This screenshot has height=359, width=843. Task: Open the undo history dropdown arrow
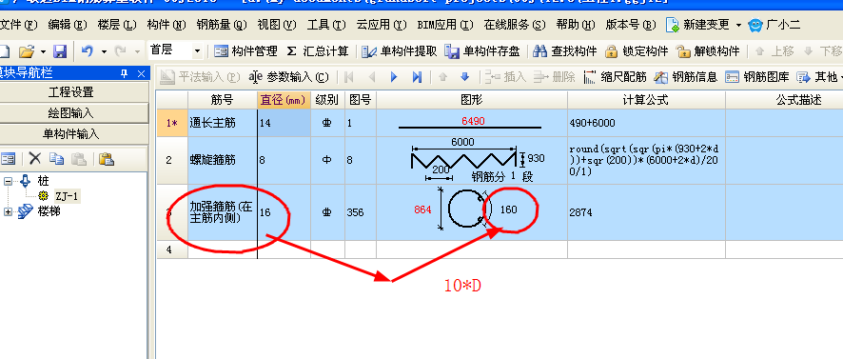(x=104, y=51)
